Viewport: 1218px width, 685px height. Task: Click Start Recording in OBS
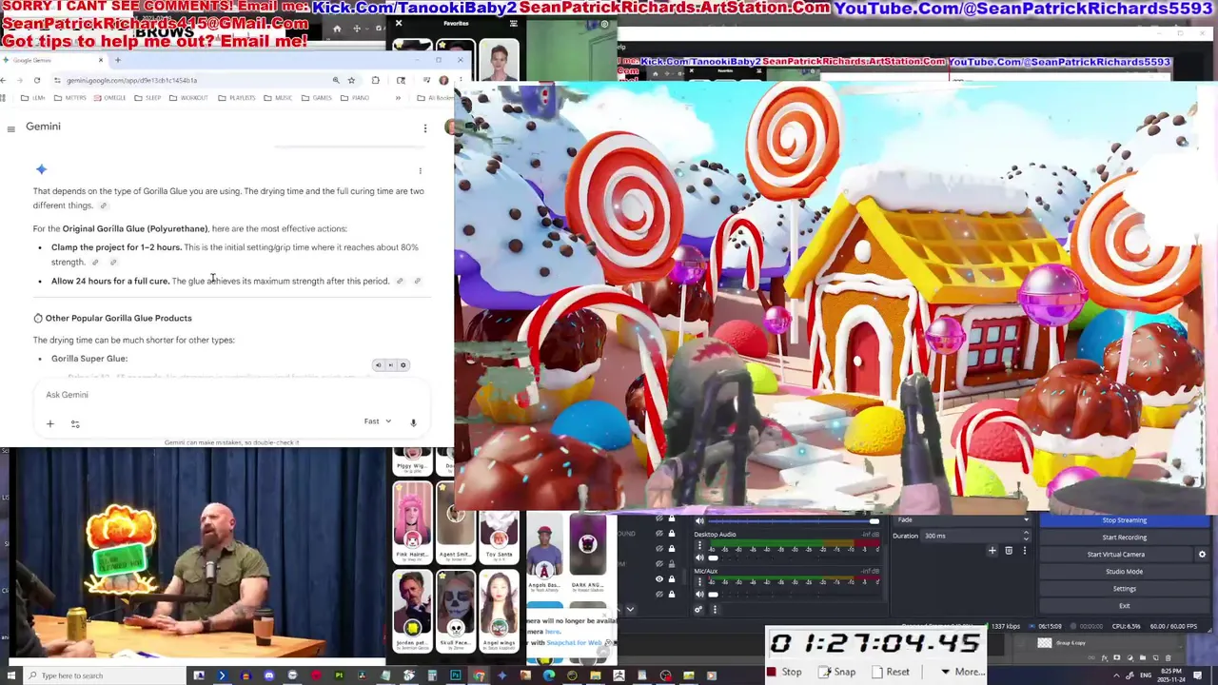(x=1124, y=537)
